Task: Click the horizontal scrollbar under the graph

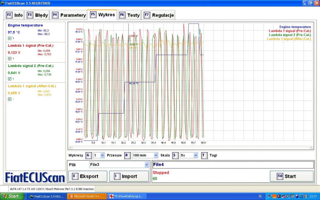Action: pos(191,147)
